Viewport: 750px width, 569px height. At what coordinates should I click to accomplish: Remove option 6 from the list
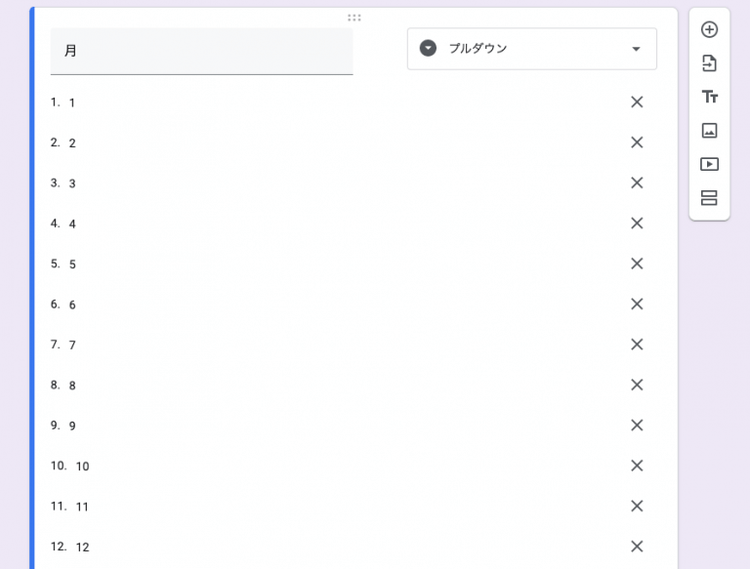(x=637, y=304)
